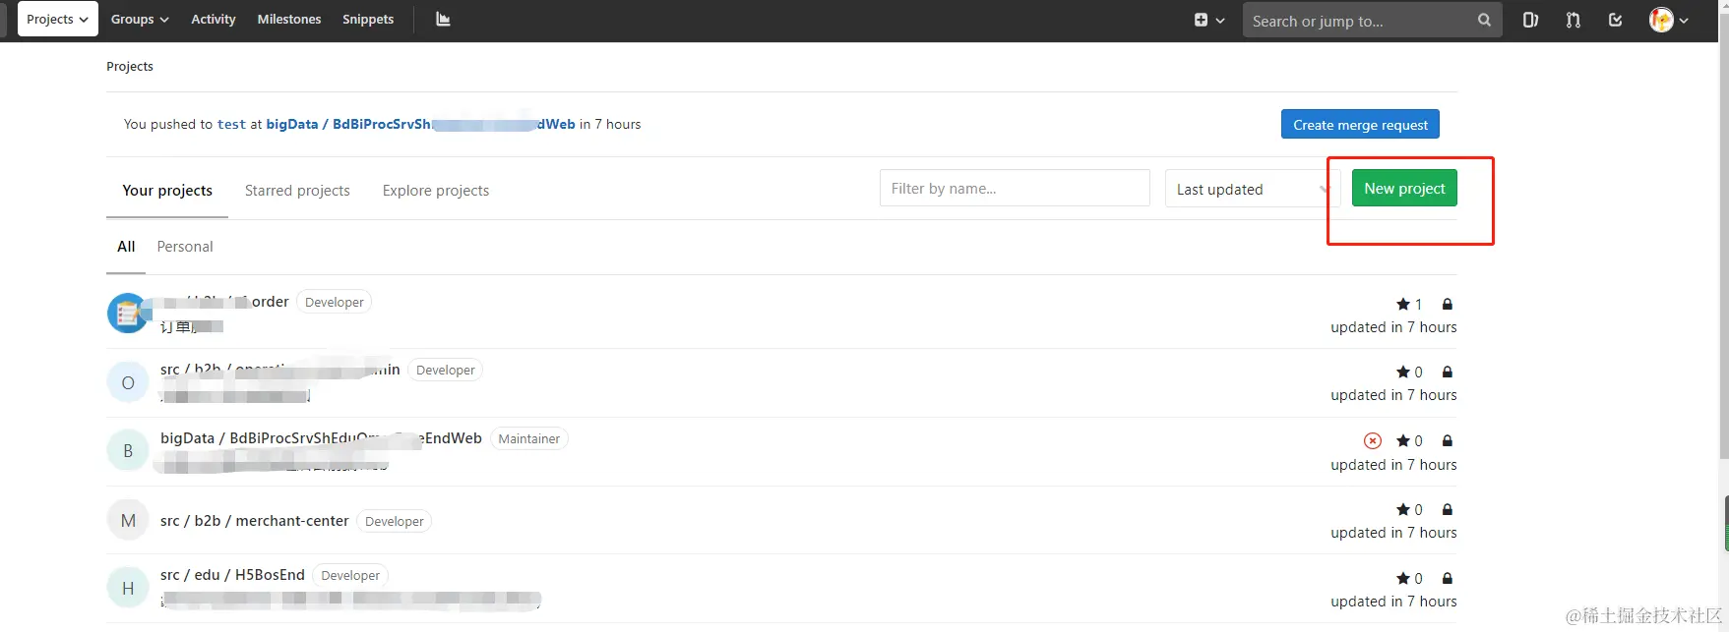Open the Issues icon in top bar
Viewport: 1729px width, 632px height.
pos(1530,20)
